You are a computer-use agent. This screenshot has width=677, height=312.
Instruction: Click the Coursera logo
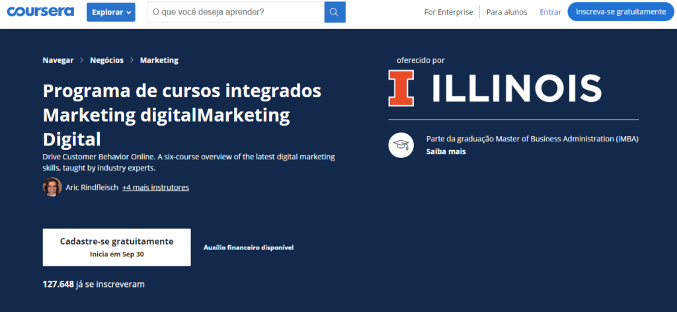[40, 12]
